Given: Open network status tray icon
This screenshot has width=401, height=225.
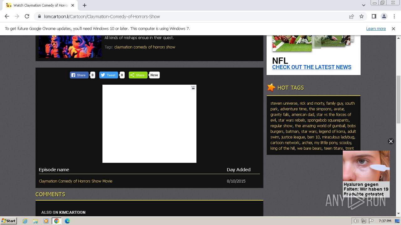Looking at the screenshot, I should point(364,221).
